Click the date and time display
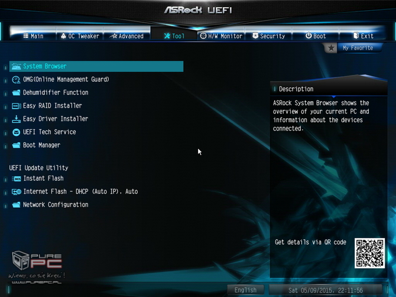Viewport: 396px width, 297px height. tap(326, 290)
